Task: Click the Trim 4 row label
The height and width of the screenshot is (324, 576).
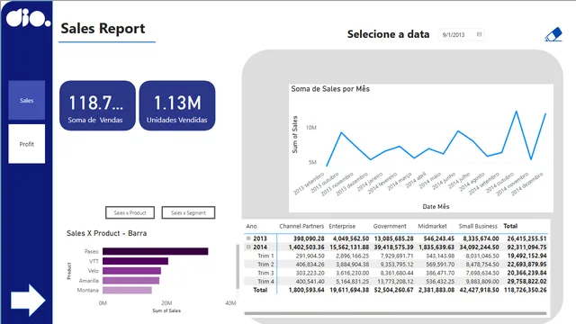Action: (x=265, y=282)
